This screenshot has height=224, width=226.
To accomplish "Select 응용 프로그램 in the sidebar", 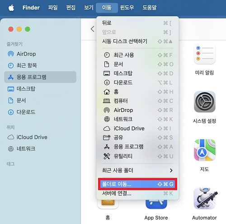I will click(40, 77).
